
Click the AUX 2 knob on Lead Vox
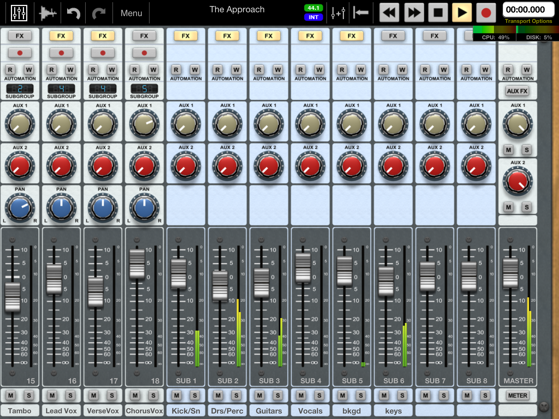[x=61, y=166]
